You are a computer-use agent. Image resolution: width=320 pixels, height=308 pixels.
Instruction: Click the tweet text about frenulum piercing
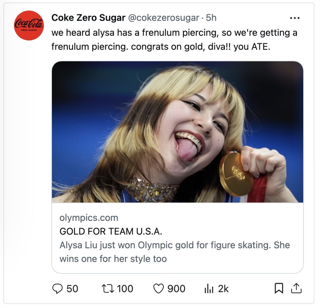tap(174, 40)
